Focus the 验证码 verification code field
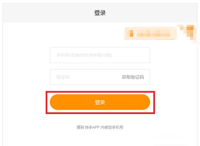Screen dimensions: 200x146 click(100, 77)
